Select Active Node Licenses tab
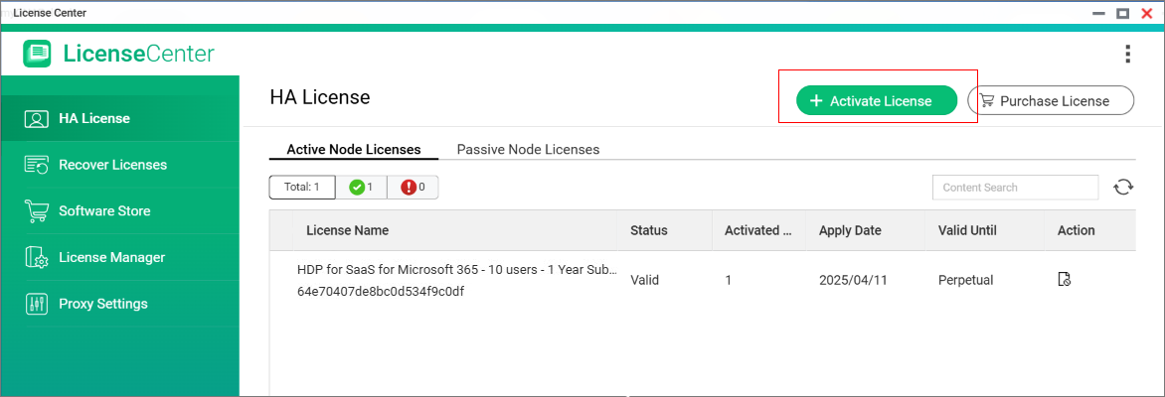Image resolution: width=1165 pixels, height=397 pixels. (x=353, y=150)
